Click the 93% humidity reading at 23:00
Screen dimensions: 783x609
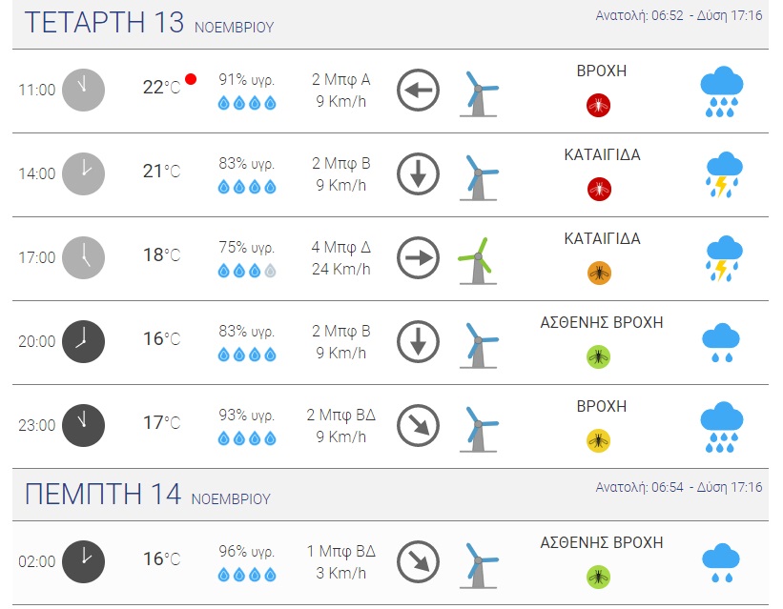pyautogui.click(x=247, y=416)
